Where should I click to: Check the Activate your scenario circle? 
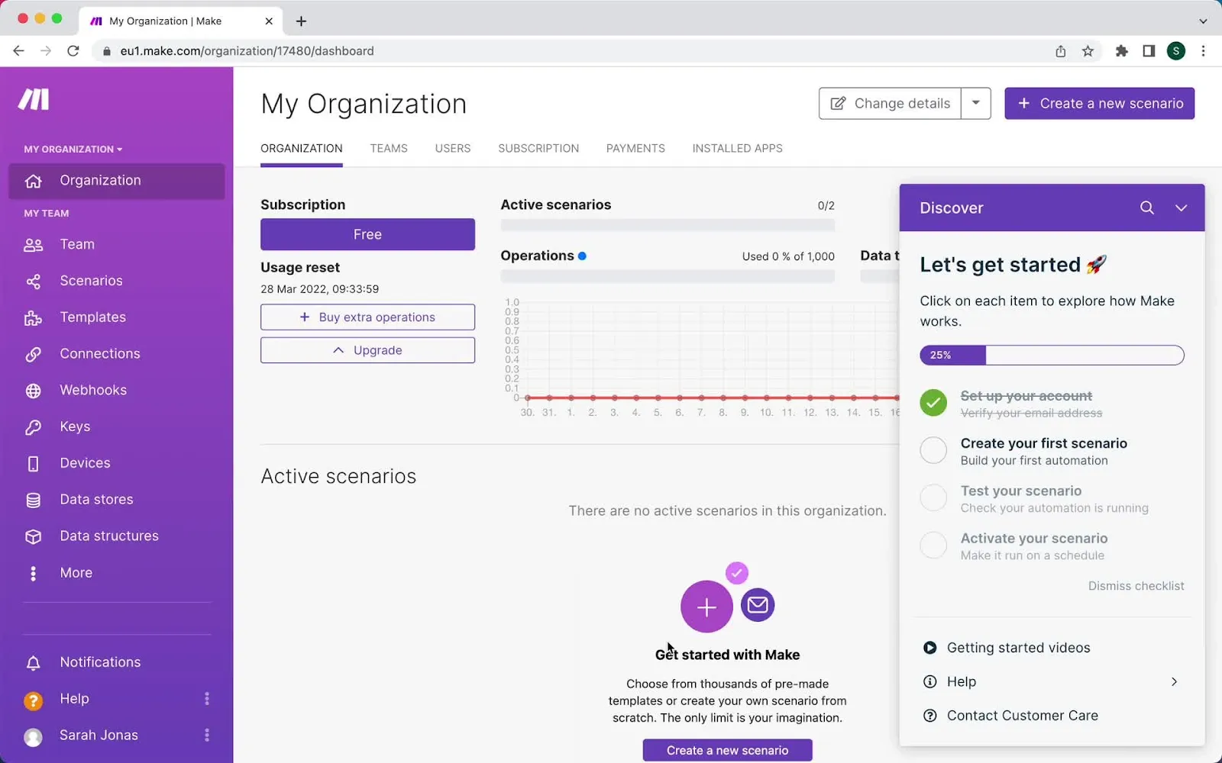click(933, 545)
